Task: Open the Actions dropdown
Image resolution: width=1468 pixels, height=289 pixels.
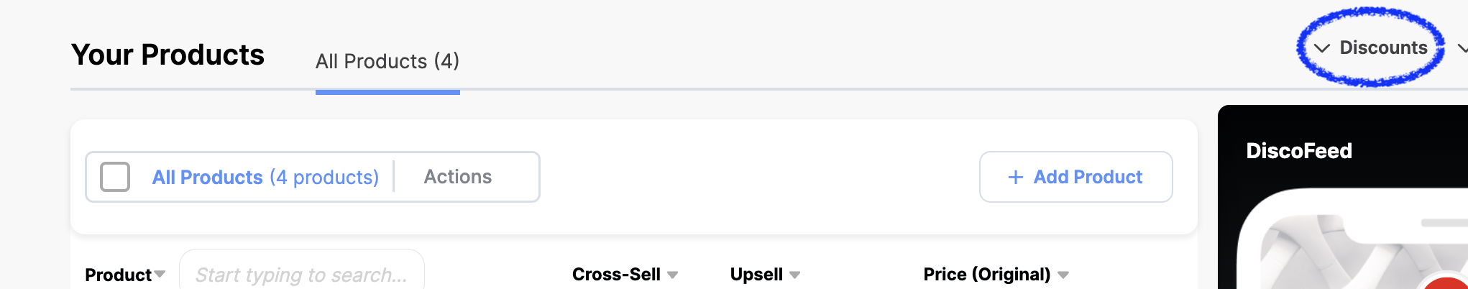Action: [458, 177]
